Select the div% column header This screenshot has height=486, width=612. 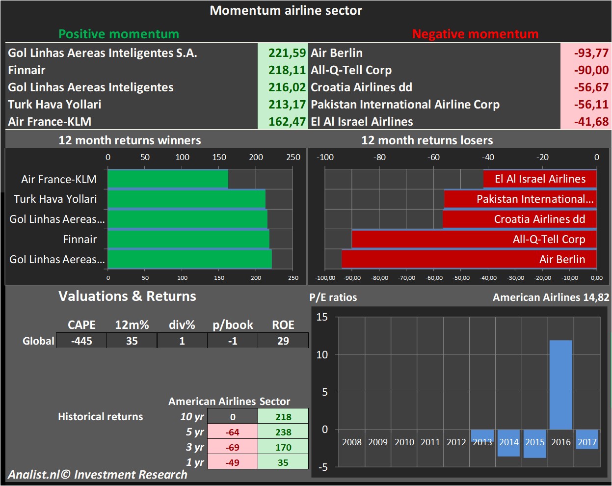(x=182, y=325)
